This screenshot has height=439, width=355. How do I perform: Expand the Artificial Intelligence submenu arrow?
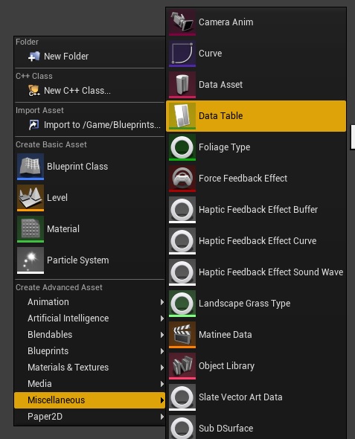pyautogui.click(x=162, y=318)
